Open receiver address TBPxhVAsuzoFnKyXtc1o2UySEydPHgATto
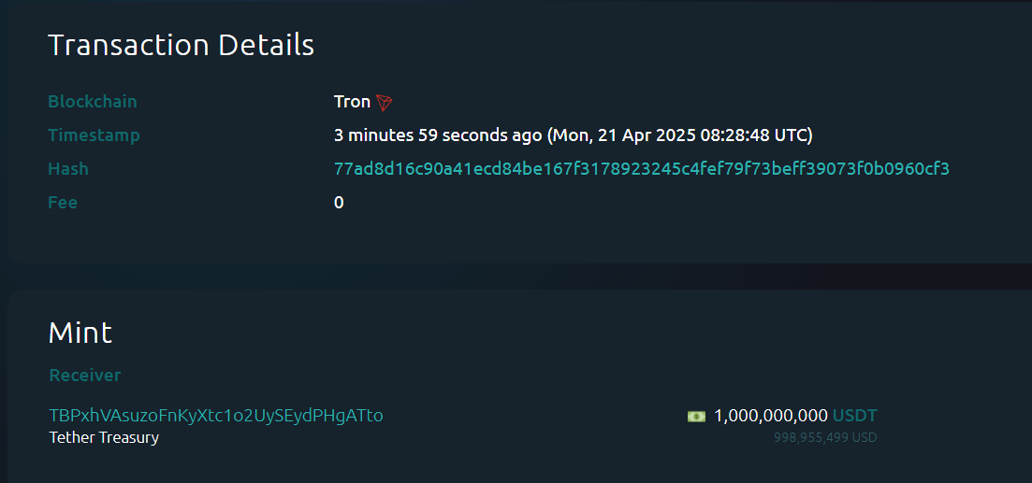The width and height of the screenshot is (1032, 483). click(216, 415)
